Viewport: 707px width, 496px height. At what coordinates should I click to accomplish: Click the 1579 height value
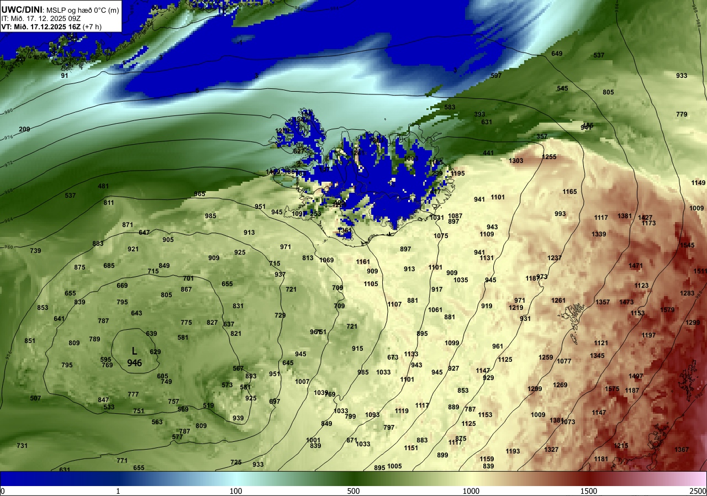[667, 310]
